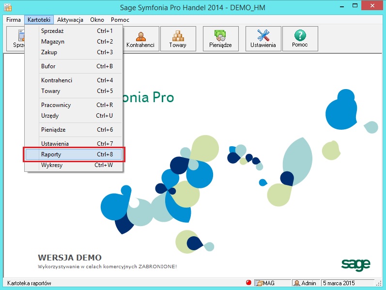
Task: Choose Sprzedaż Ctrl+1 menu entry
Action: [x=74, y=31]
